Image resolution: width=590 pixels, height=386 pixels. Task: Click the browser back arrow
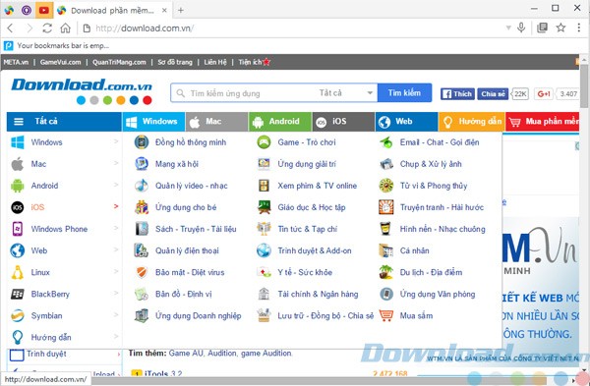coord(10,28)
